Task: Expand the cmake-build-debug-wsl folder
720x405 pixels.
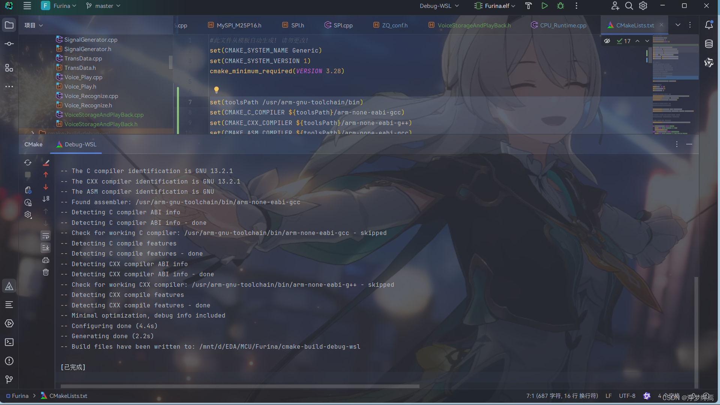Action: [33, 132]
